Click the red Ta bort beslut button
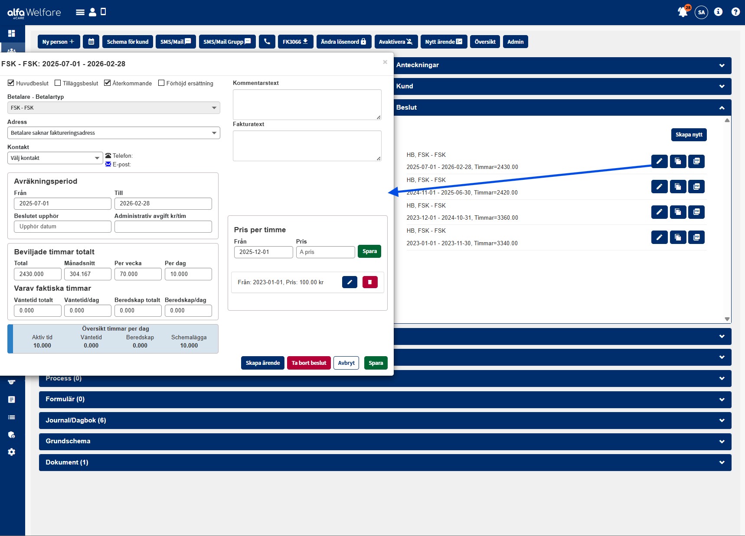Image resolution: width=745 pixels, height=536 pixels. click(309, 363)
